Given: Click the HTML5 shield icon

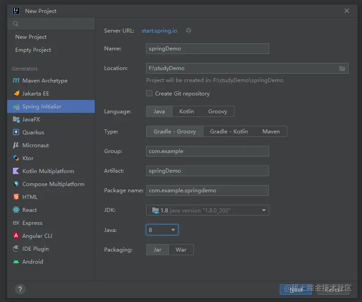Looking at the screenshot, I should pos(16,197).
